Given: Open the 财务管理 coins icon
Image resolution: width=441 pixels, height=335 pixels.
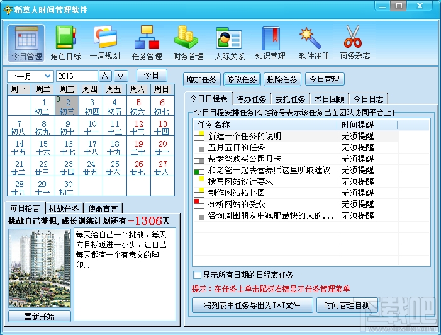Looking at the screenshot, I should [x=188, y=43].
